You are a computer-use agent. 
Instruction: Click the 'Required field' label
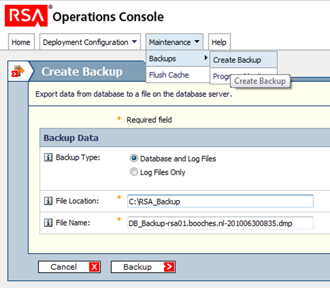[x=149, y=120]
